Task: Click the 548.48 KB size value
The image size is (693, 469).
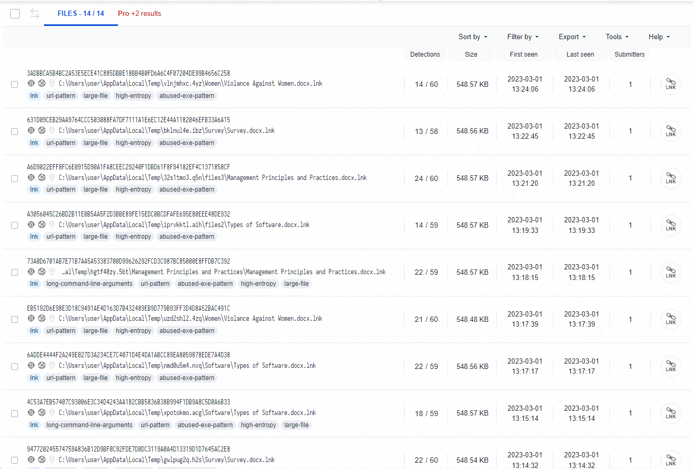Action: click(x=472, y=319)
